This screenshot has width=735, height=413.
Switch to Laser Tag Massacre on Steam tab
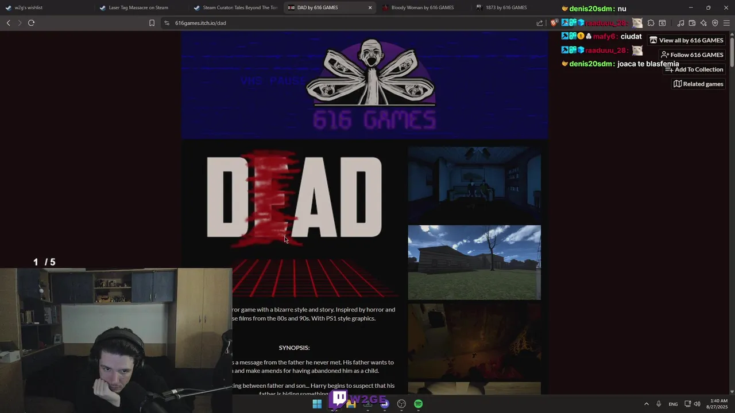click(x=141, y=7)
